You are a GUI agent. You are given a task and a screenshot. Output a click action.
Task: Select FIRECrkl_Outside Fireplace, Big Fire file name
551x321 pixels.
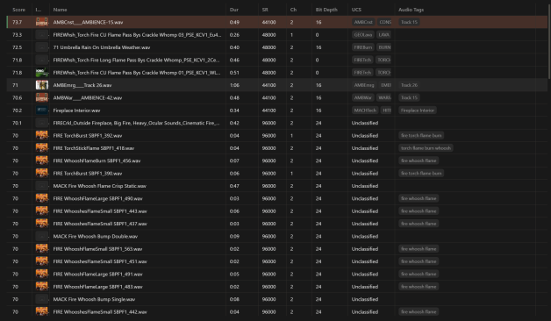[x=136, y=123]
